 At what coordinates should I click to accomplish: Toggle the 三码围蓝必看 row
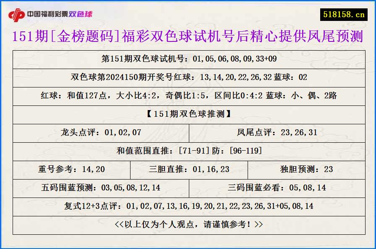click(277, 188)
